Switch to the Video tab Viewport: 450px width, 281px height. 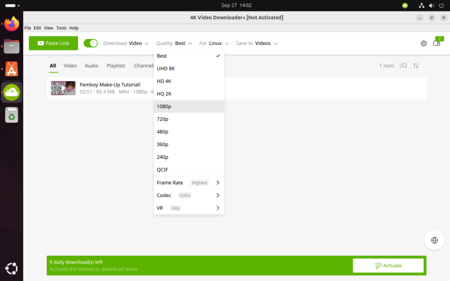pyautogui.click(x=70, y=66)
